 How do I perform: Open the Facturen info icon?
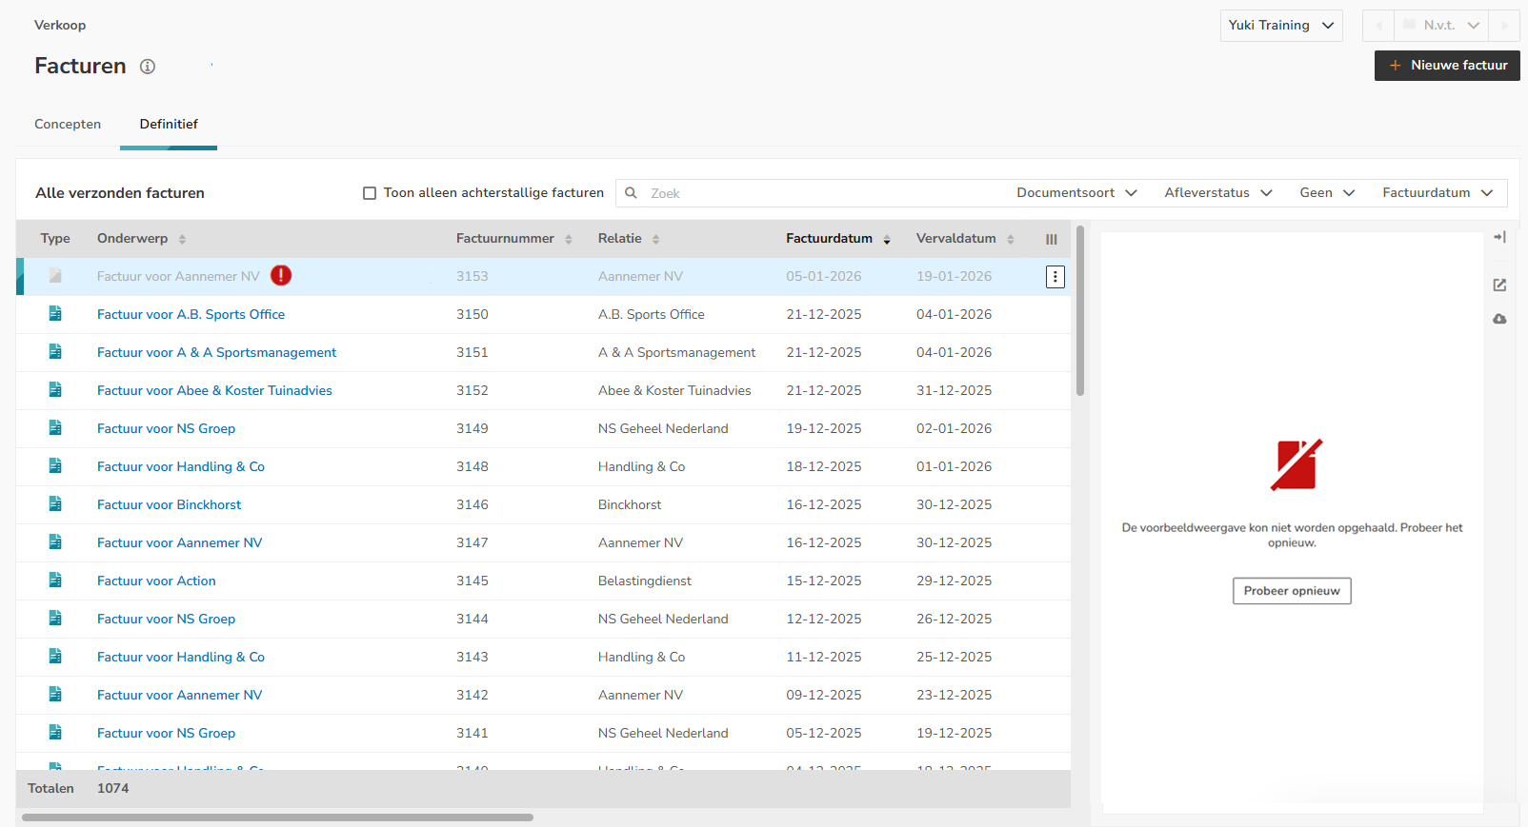148,67
